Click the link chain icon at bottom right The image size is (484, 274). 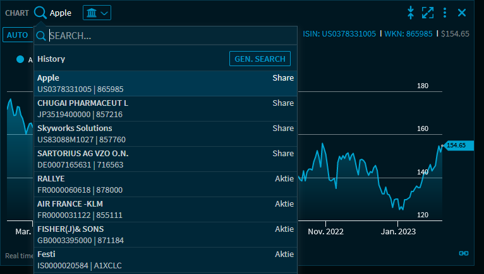point(463,253)
